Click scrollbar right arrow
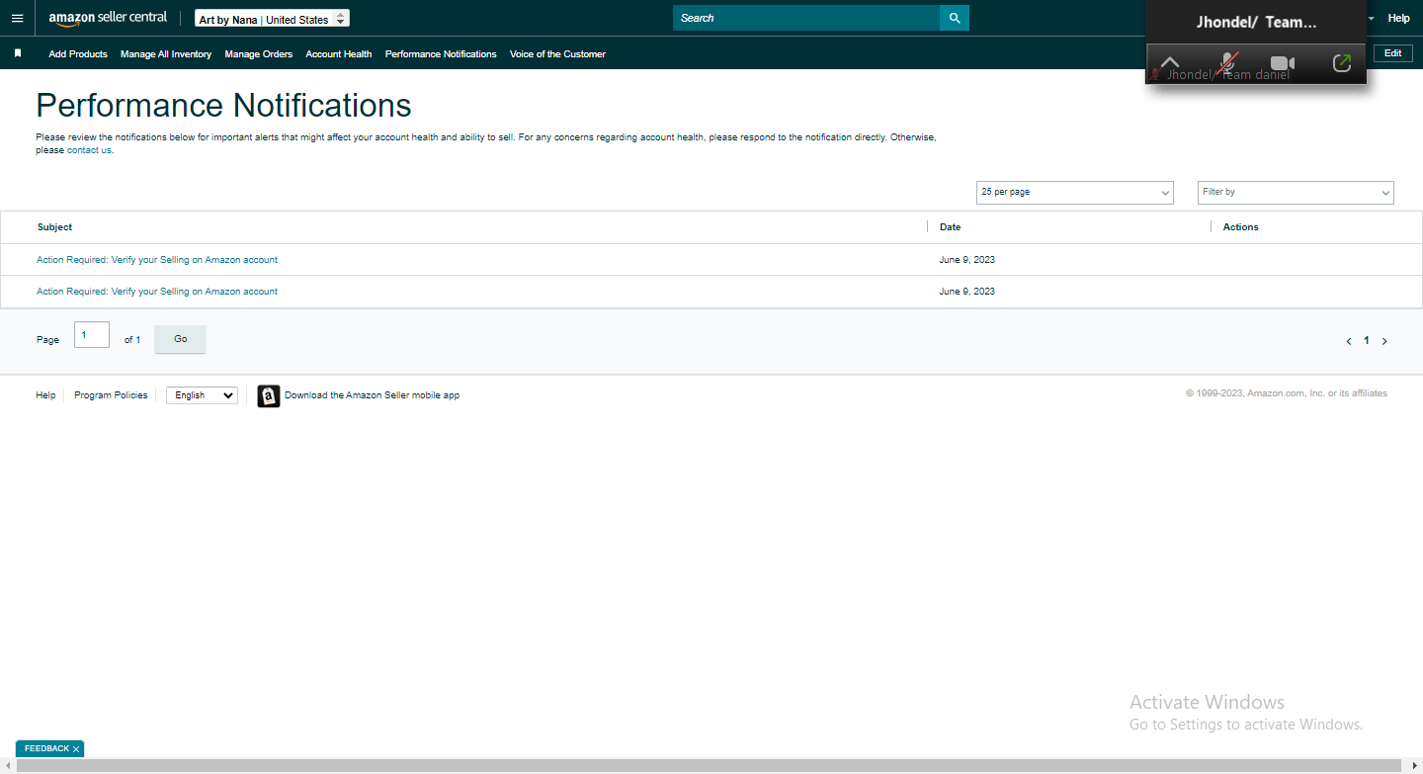Screen dimensions: 1423x774 (1414, 766)
